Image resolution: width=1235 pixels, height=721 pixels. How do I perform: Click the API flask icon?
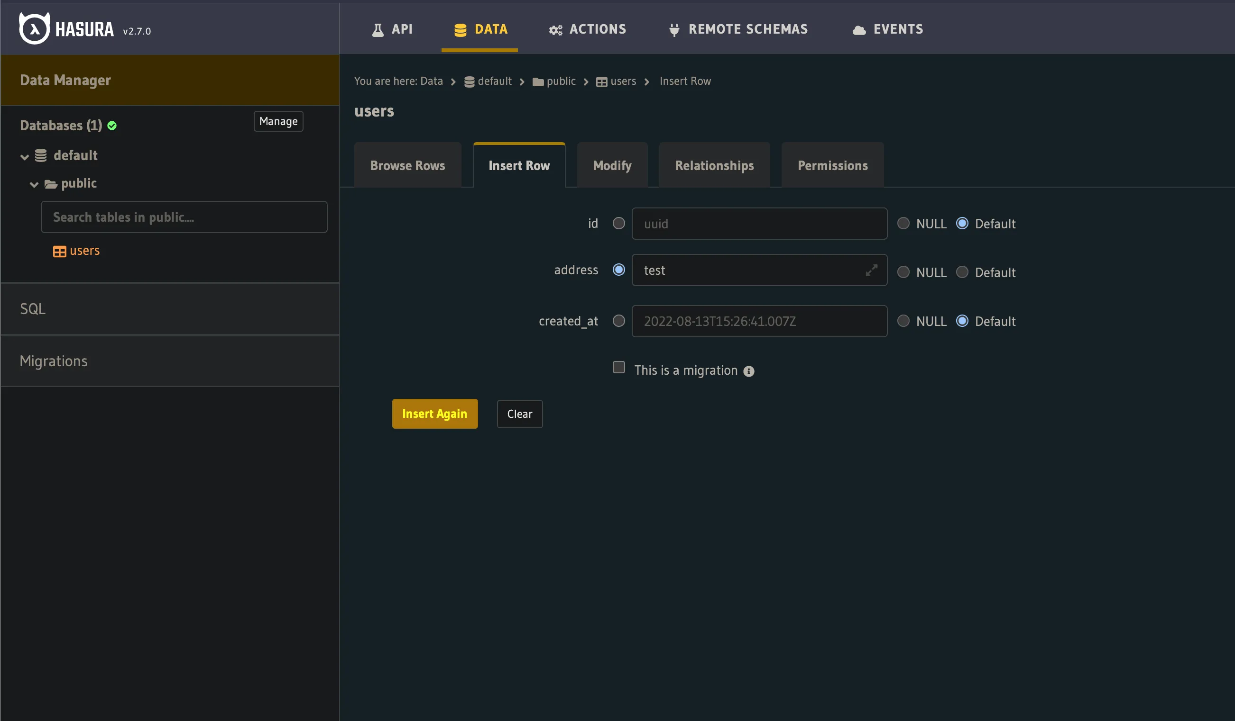[378, 30]
